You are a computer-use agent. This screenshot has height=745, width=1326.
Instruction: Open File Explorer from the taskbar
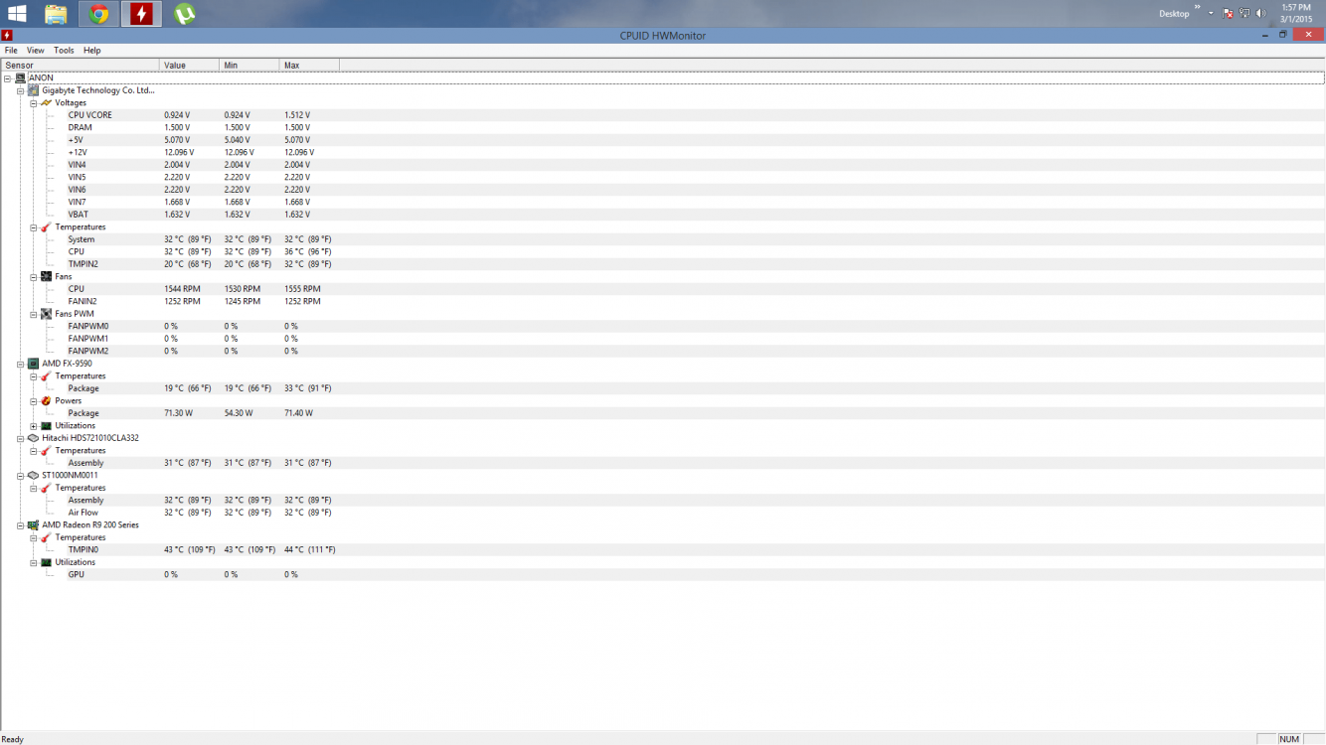pos(56,14)
